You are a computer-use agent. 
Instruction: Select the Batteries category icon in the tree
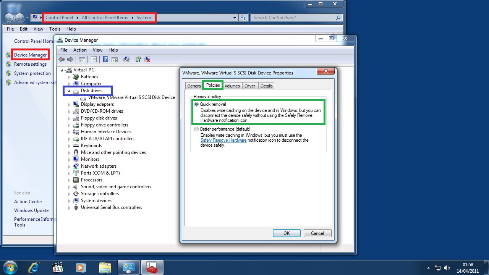pyautogui.click(x=76, y=77)
